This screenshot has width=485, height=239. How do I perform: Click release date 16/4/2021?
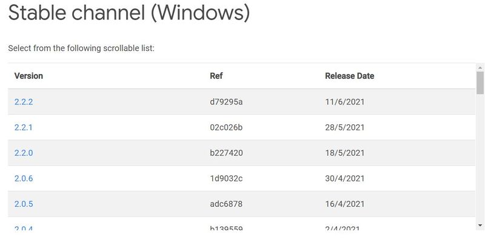345,204
